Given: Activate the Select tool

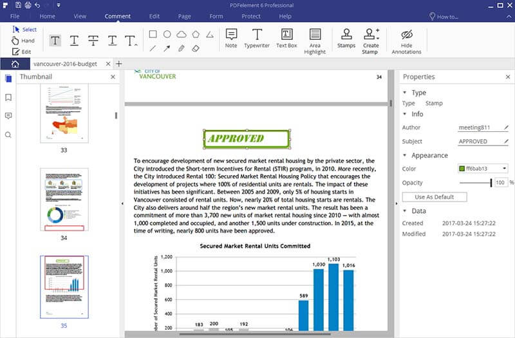Looking at the screenshot, I should click(24, 30).
